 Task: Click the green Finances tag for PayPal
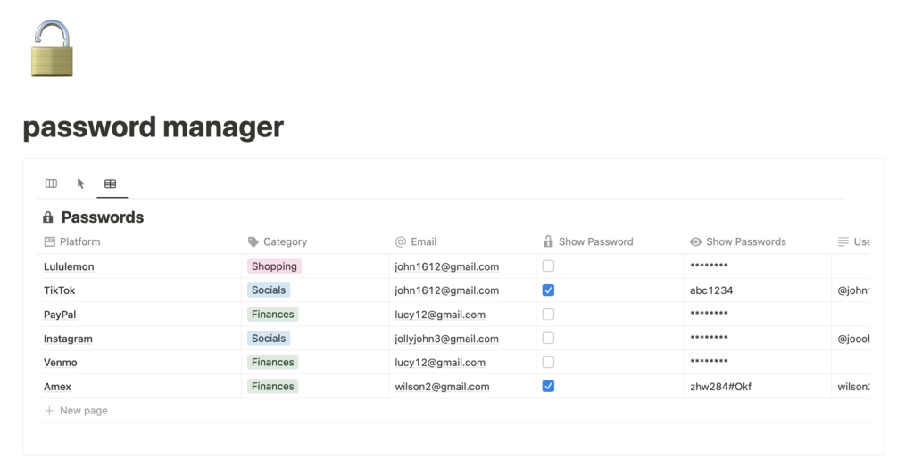point(272,315)
